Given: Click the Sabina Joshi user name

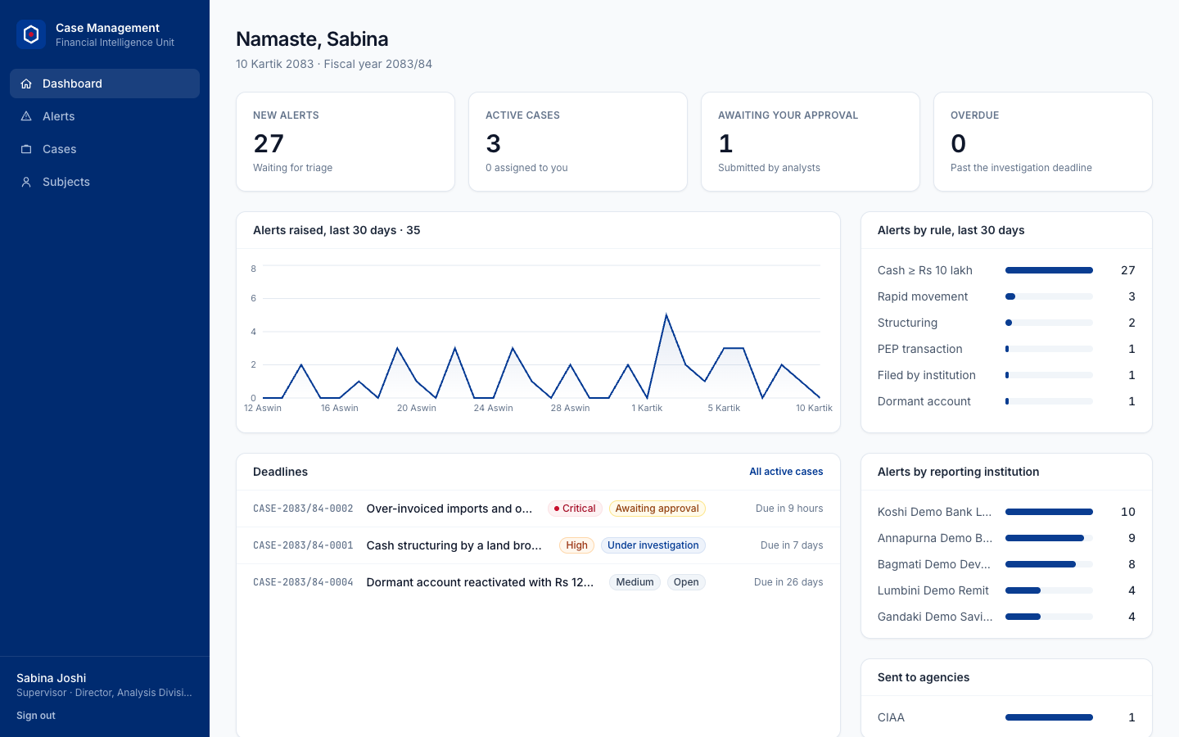Looking at the screenshot, I should pos(51,678).
